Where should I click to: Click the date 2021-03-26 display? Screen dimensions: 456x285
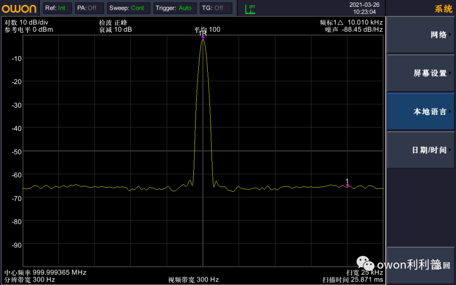coord(364,5)
